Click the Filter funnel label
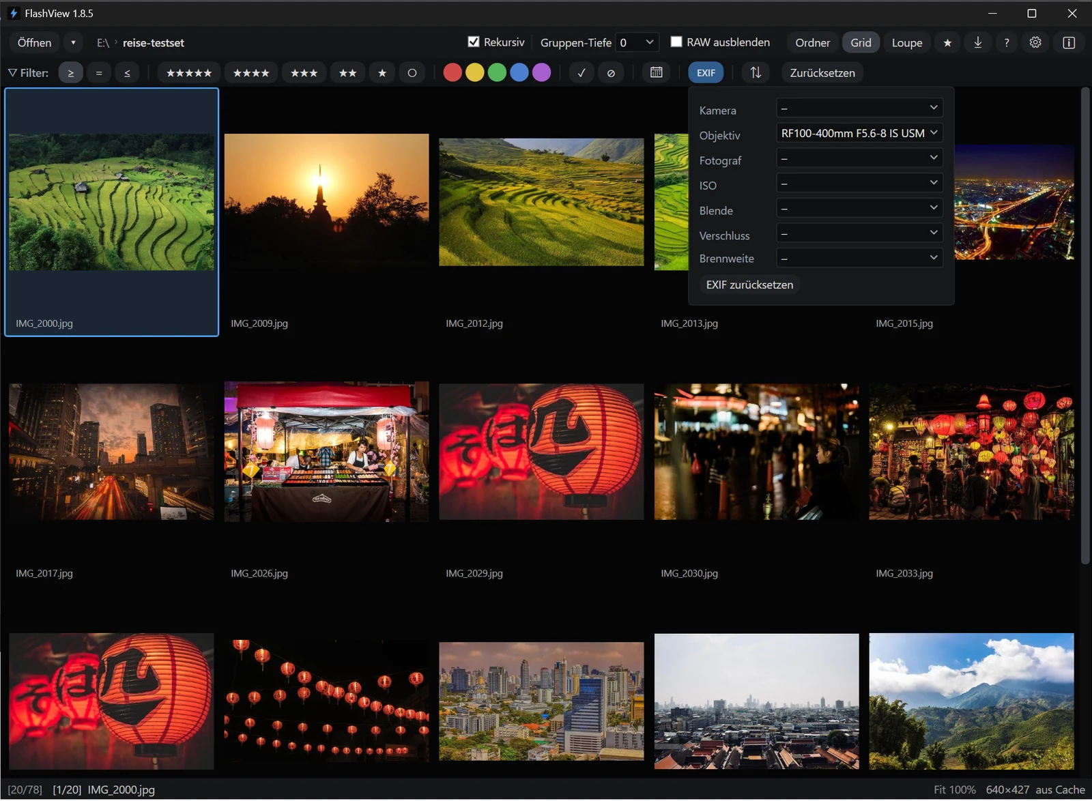Viewport: 1092px width, 801px height. (x=28, y=73)
